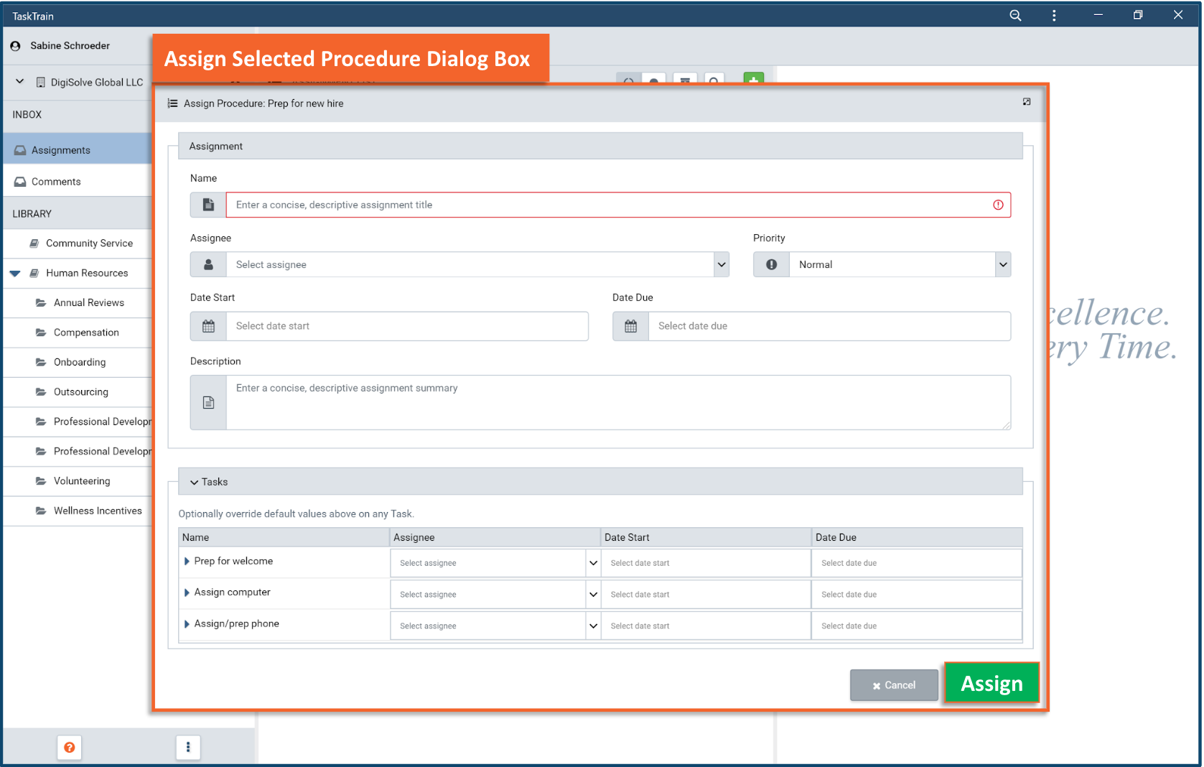Viewport: 1204px width, 767px height.
Task: Open the vertical dots menu in title bar
Action: click(x=1054, y=15)
